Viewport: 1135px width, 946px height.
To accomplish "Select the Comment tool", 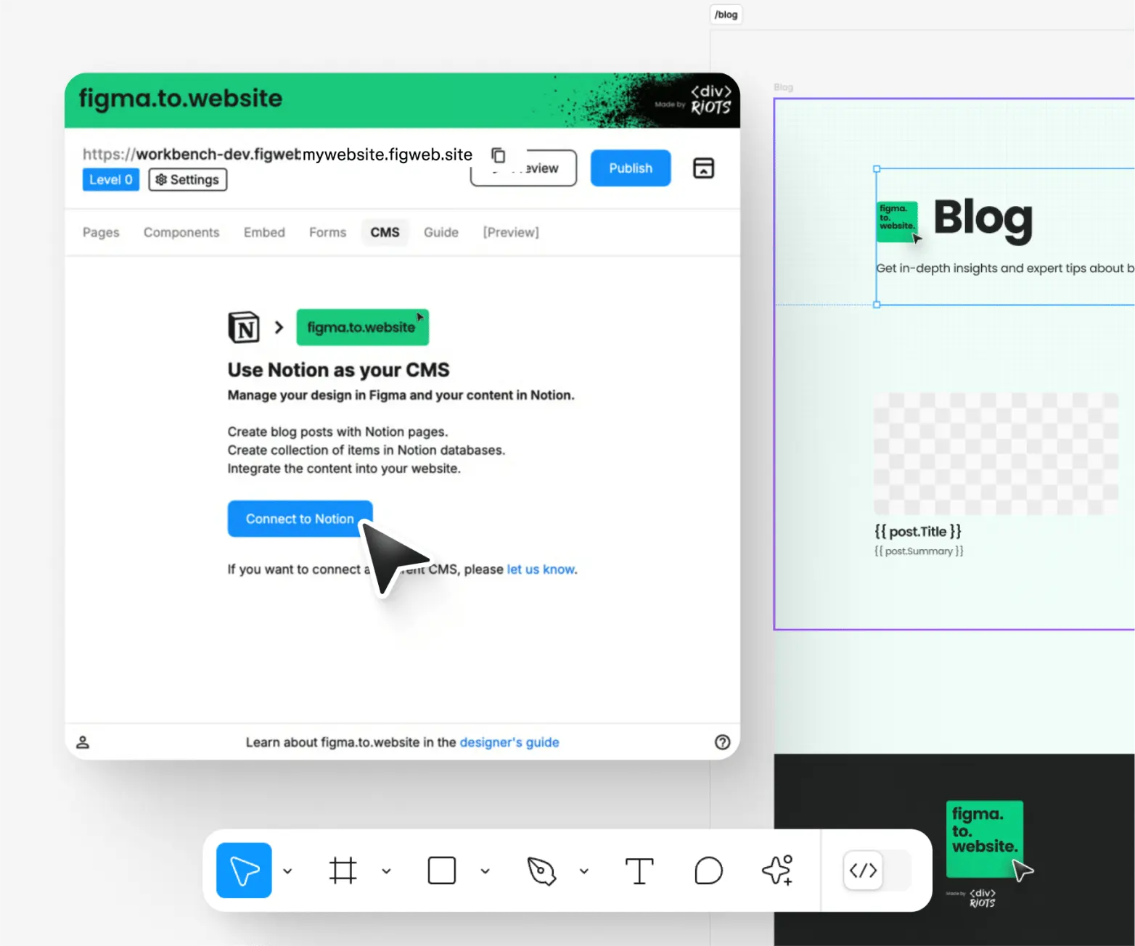I will tap(708, 871).
